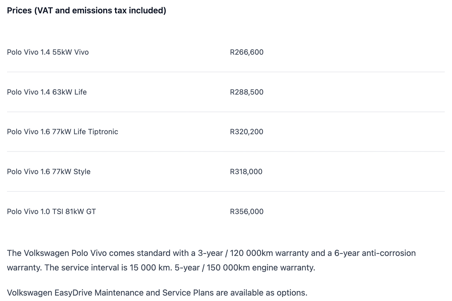
Task: Click the R356,000 price
Action: coord(246,211)
